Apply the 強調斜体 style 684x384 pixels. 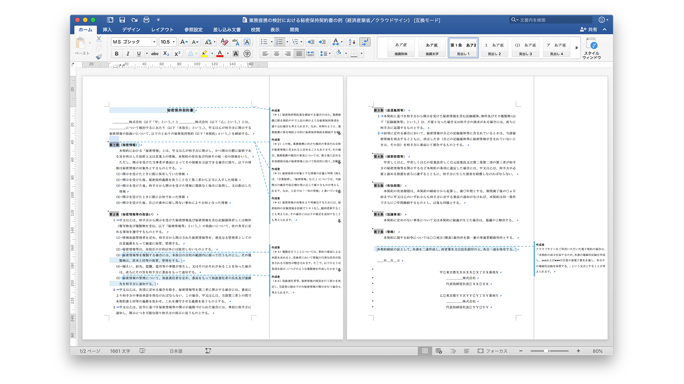401,48
